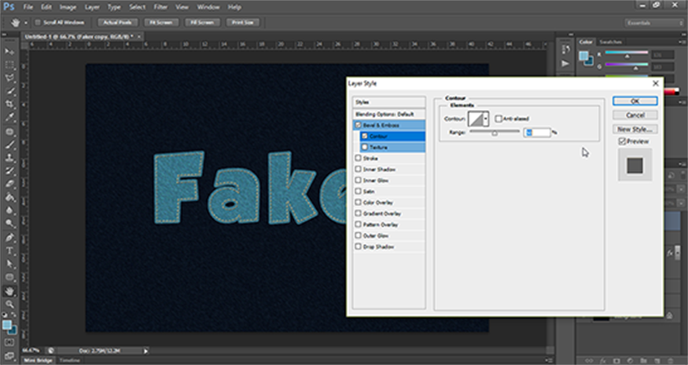The image size is (688, 365).
Task: Select the Lasso tool
Action: pos(10,78)
